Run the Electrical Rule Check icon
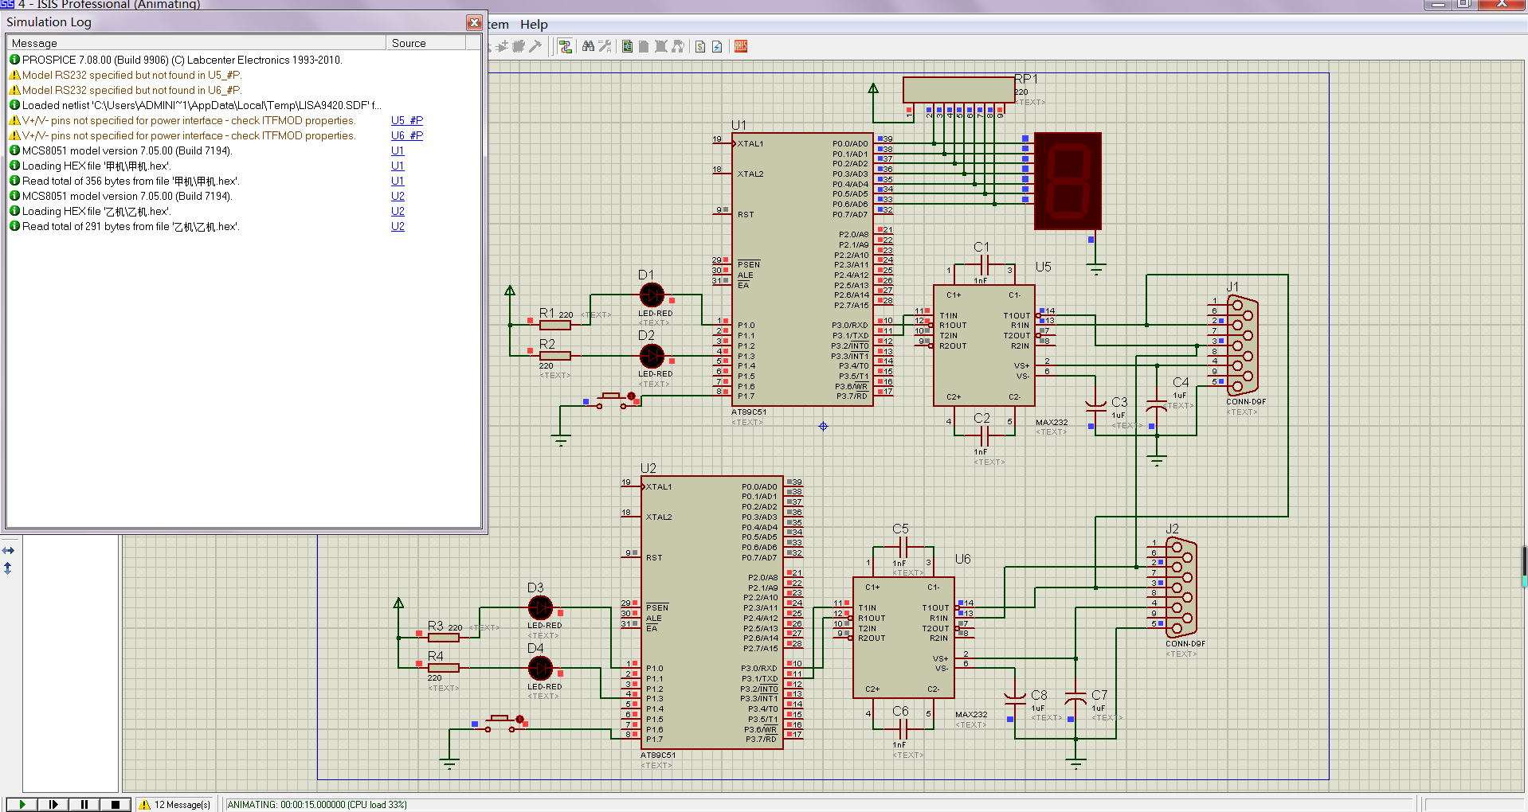The image size is (1528, 812). [x=717, y=46]
